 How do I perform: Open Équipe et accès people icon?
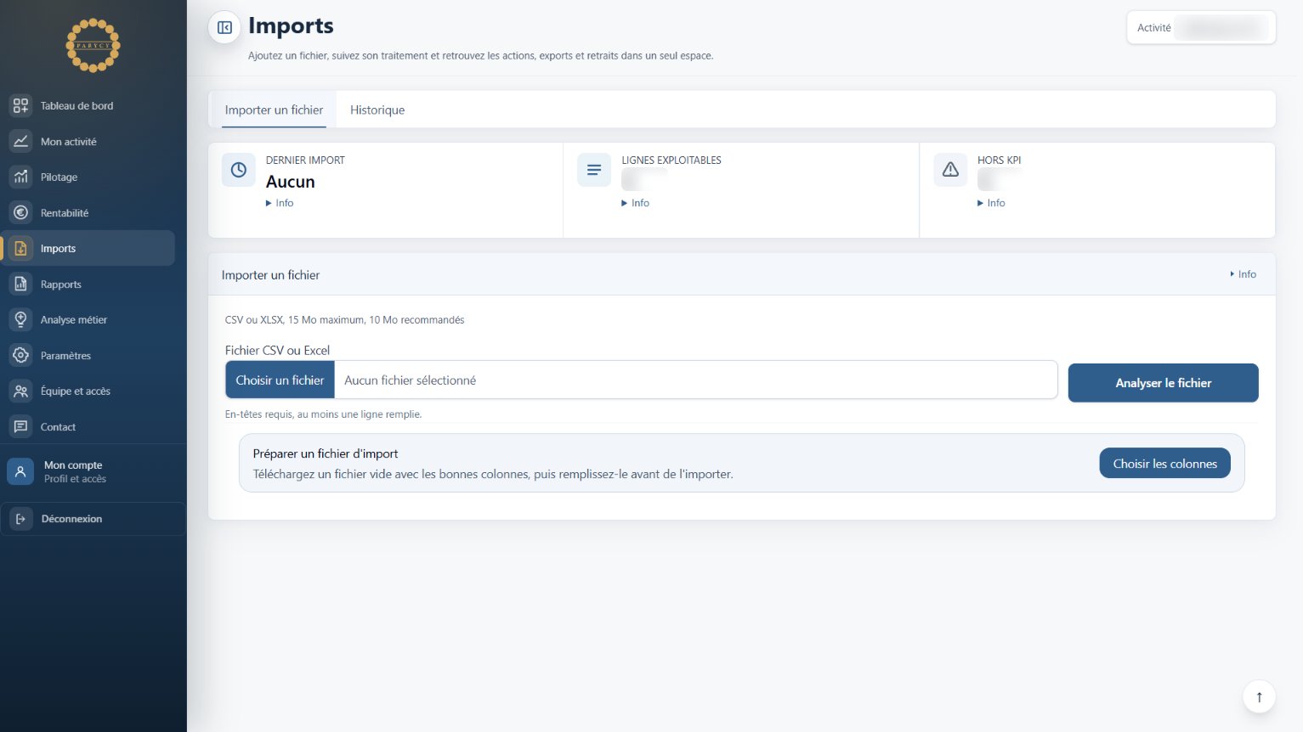coord(21,391)
